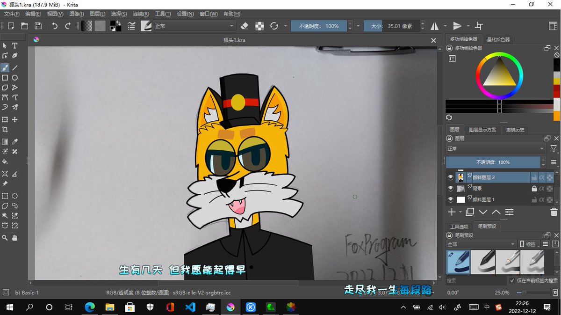Select the Pan hand tool

pyautogui.click(x=14, y=238)
